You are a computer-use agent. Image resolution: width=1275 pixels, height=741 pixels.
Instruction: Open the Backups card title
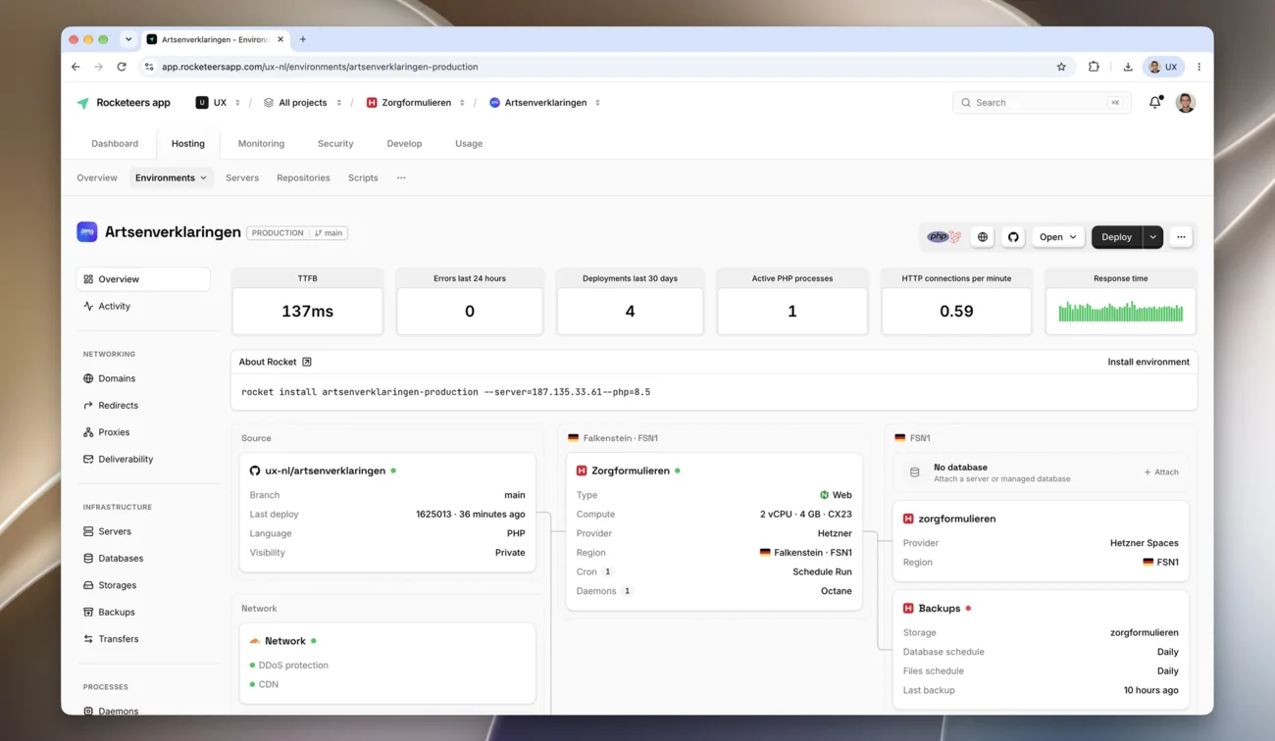click(940, 609)
